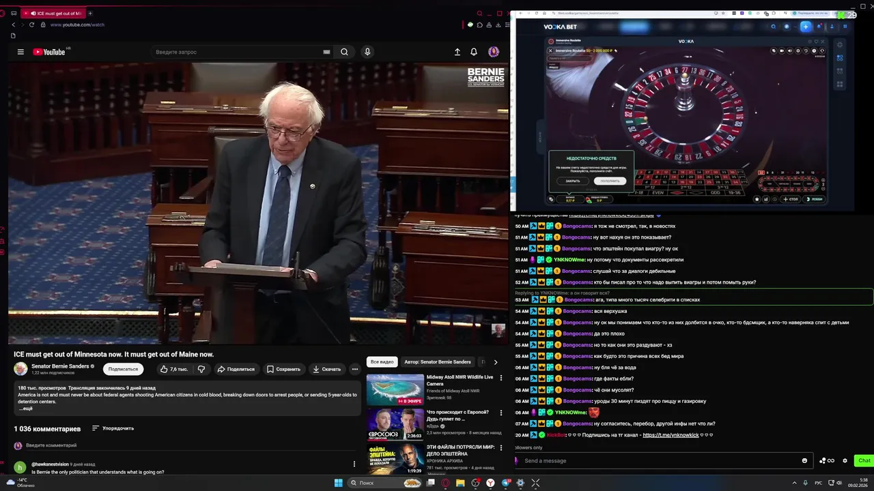Reload the page in the Opera browser
874x491 pixels.
[31, 25]
